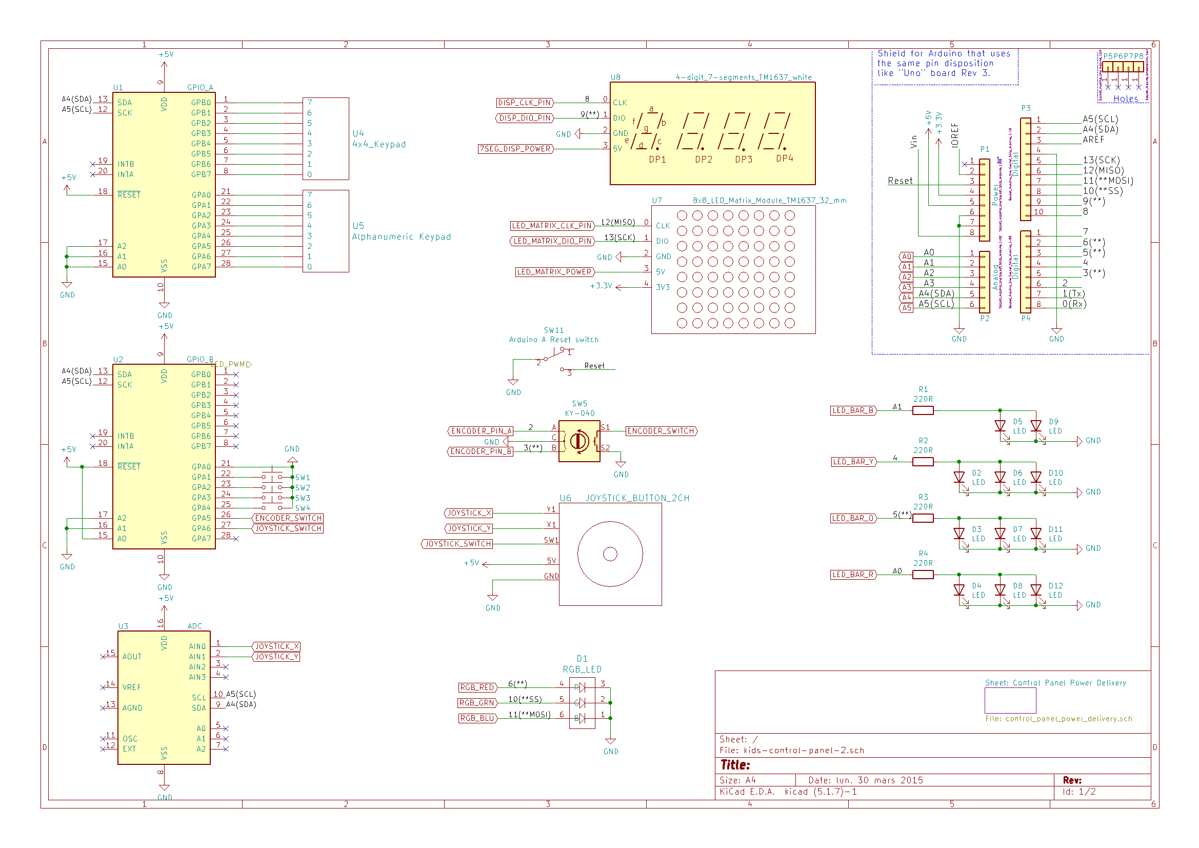Toggle switch SW1 near GPA0
Screen dimensions: 1199x848
273,477
